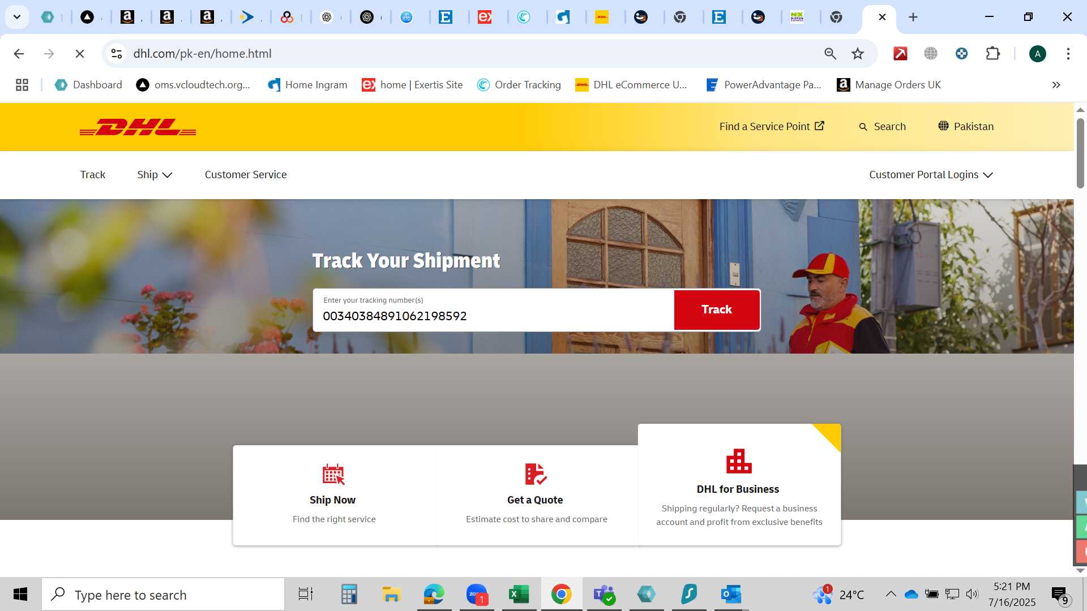Open the Windows Start menu
Screen dimensions: 1087x611
pyautogui.click(x=20, y=595)
